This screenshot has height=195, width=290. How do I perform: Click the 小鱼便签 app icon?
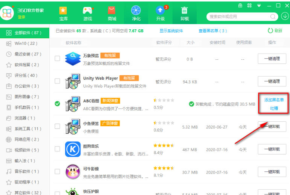point(73,127)
